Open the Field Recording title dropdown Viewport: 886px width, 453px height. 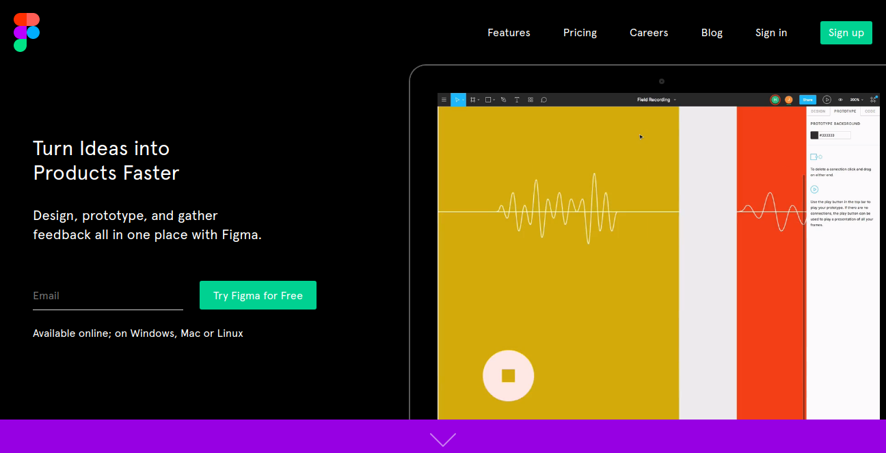coord(656,100)
